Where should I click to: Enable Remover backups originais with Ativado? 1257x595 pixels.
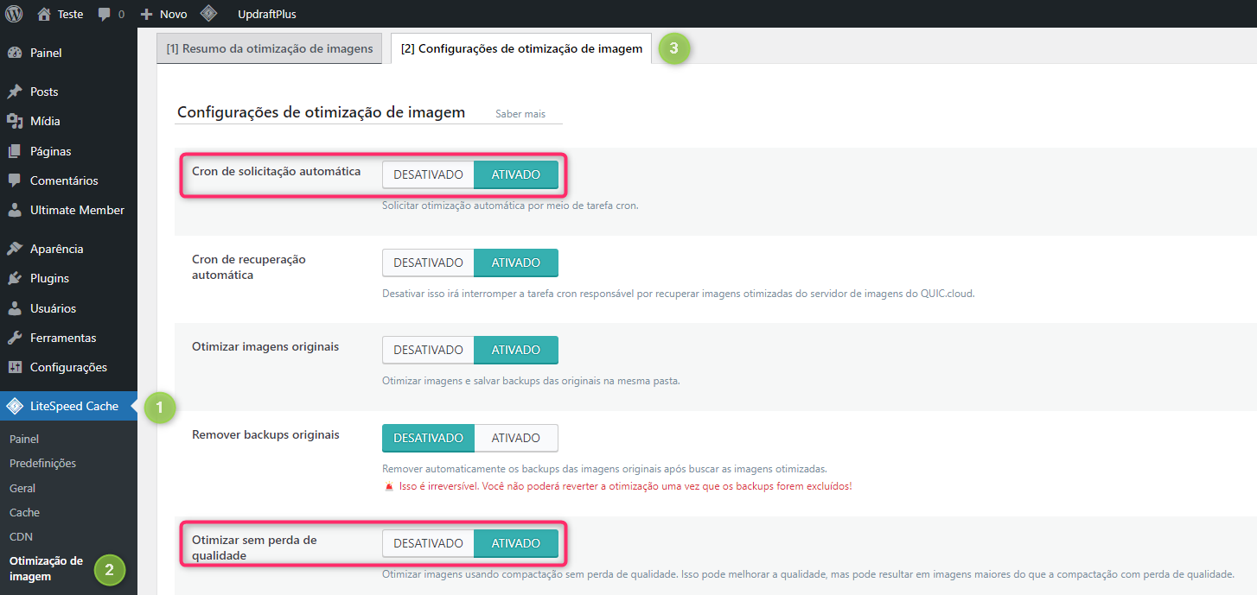click(x=516, y=438)
